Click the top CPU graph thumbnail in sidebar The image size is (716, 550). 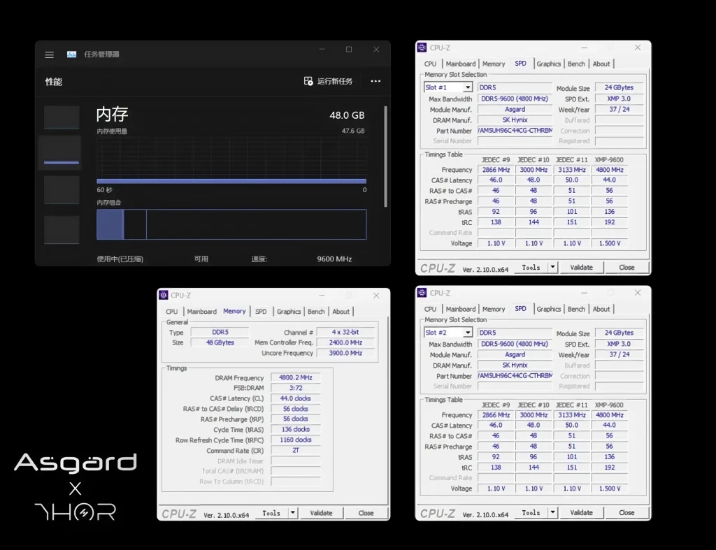point(61,117)
